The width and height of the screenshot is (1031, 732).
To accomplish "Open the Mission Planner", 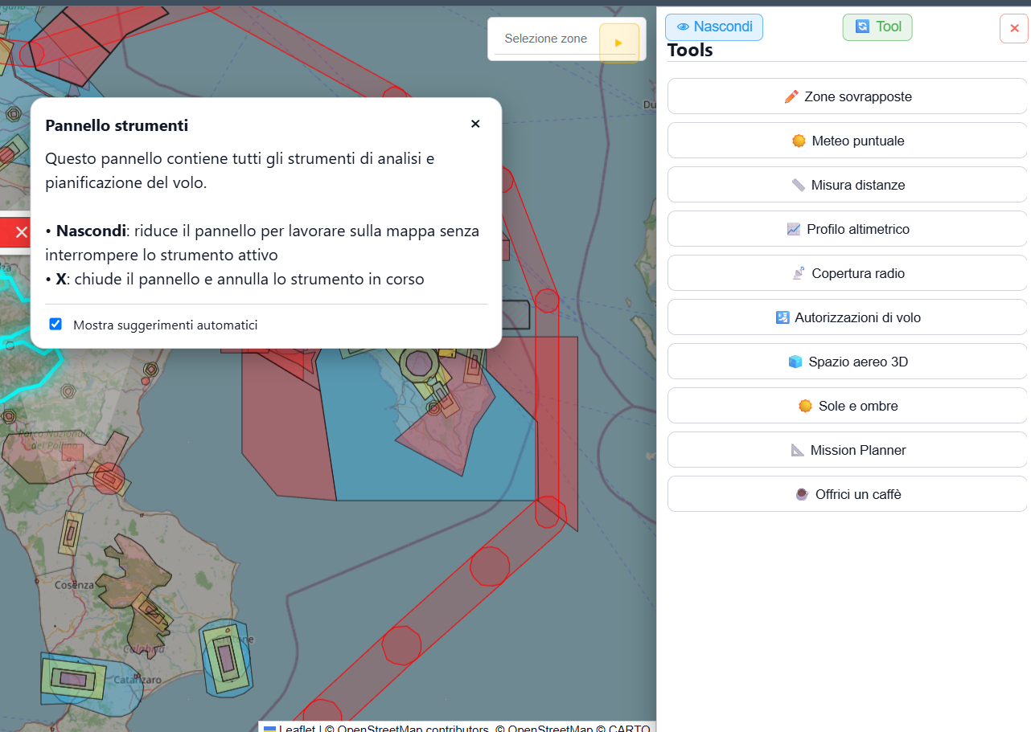I will 847,450.
